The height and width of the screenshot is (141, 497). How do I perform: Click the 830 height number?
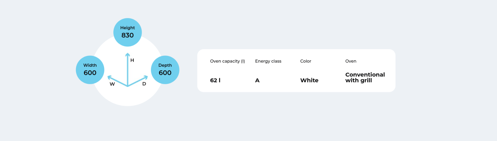pyautogui.click(x=128, y=35)
